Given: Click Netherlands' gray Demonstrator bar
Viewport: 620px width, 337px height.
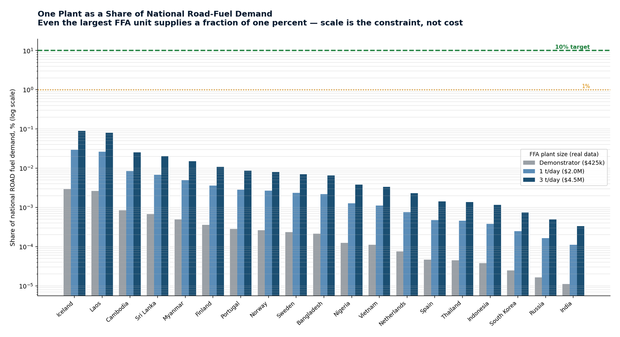Looking at the screenshot, I should click(400, 273).
